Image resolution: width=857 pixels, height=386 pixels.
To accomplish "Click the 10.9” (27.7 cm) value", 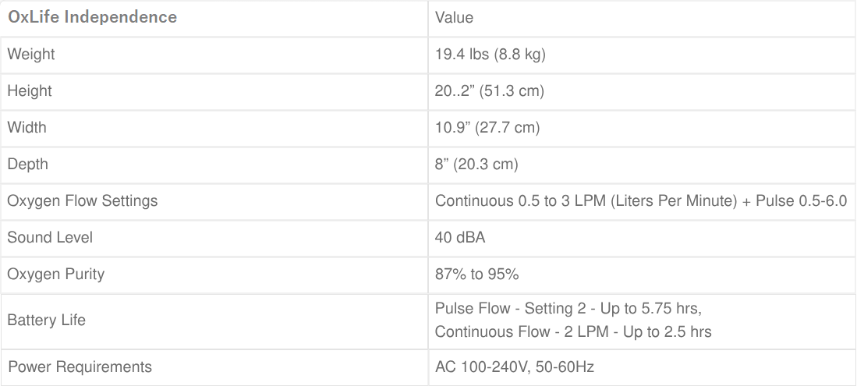I will [487, 127].
